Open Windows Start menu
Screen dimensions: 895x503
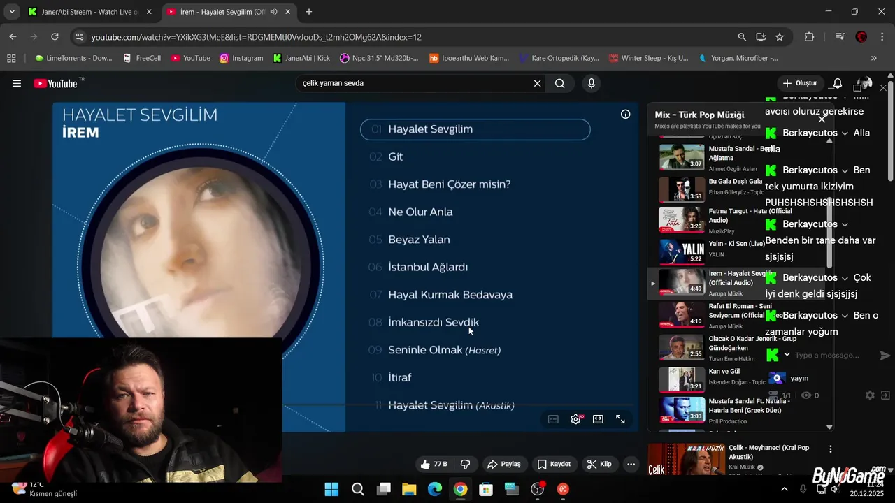pos(331,489)
